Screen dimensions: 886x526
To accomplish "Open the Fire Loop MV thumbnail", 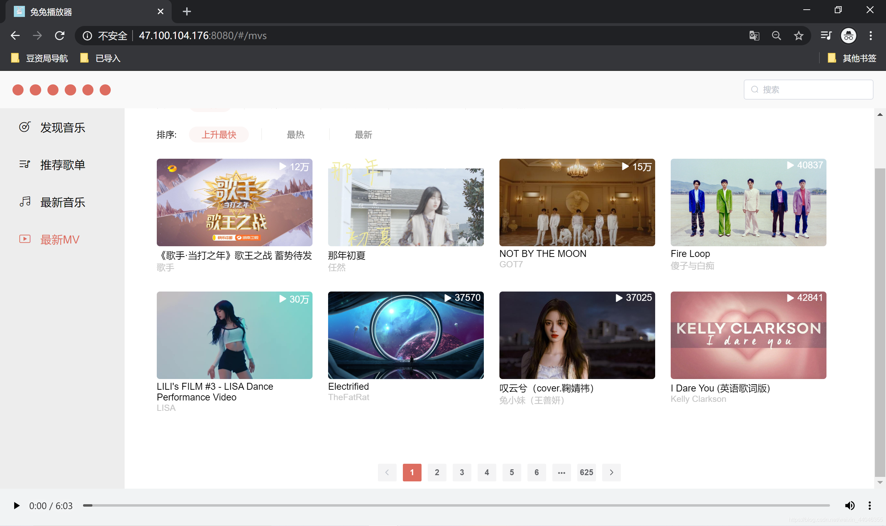I will tap(748, 202).
